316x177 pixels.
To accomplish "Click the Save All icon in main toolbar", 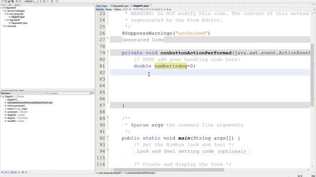I will click(13, 1).
